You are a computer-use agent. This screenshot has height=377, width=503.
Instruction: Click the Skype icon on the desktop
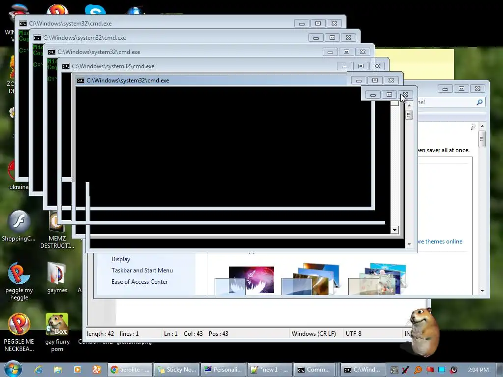click(95, 10)
